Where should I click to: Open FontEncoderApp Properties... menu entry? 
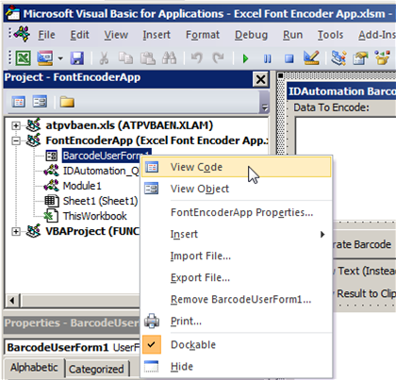237,212
